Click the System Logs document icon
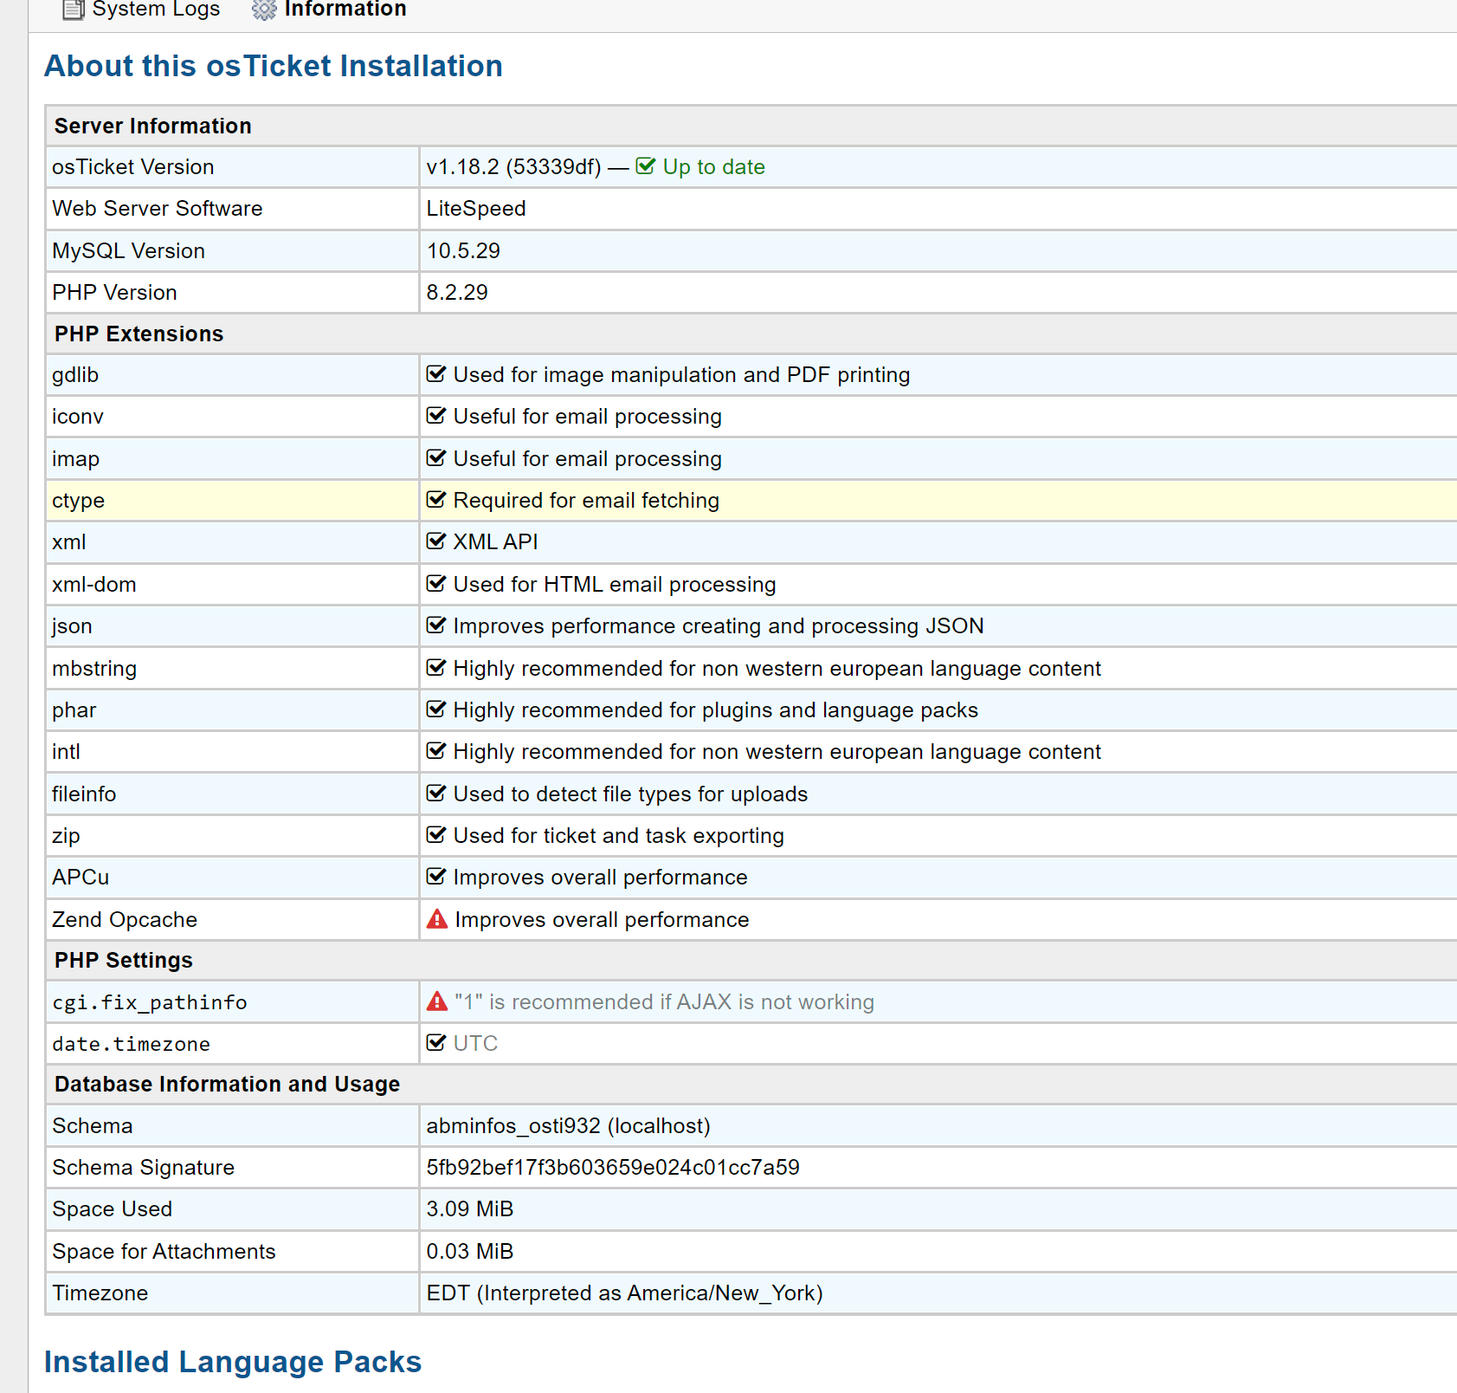This screenshot has width=1457, height=1393. [74, 10]
